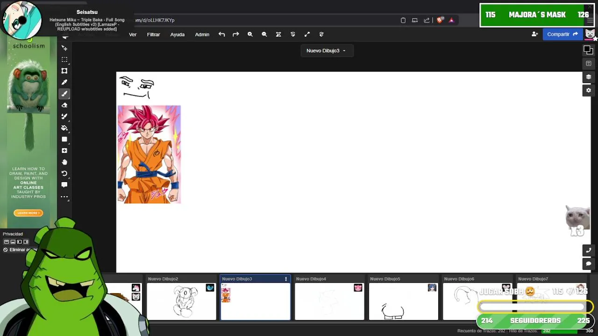Select the Transform tool
Viewport: 598px width, 336px height.
pos(64,71)
